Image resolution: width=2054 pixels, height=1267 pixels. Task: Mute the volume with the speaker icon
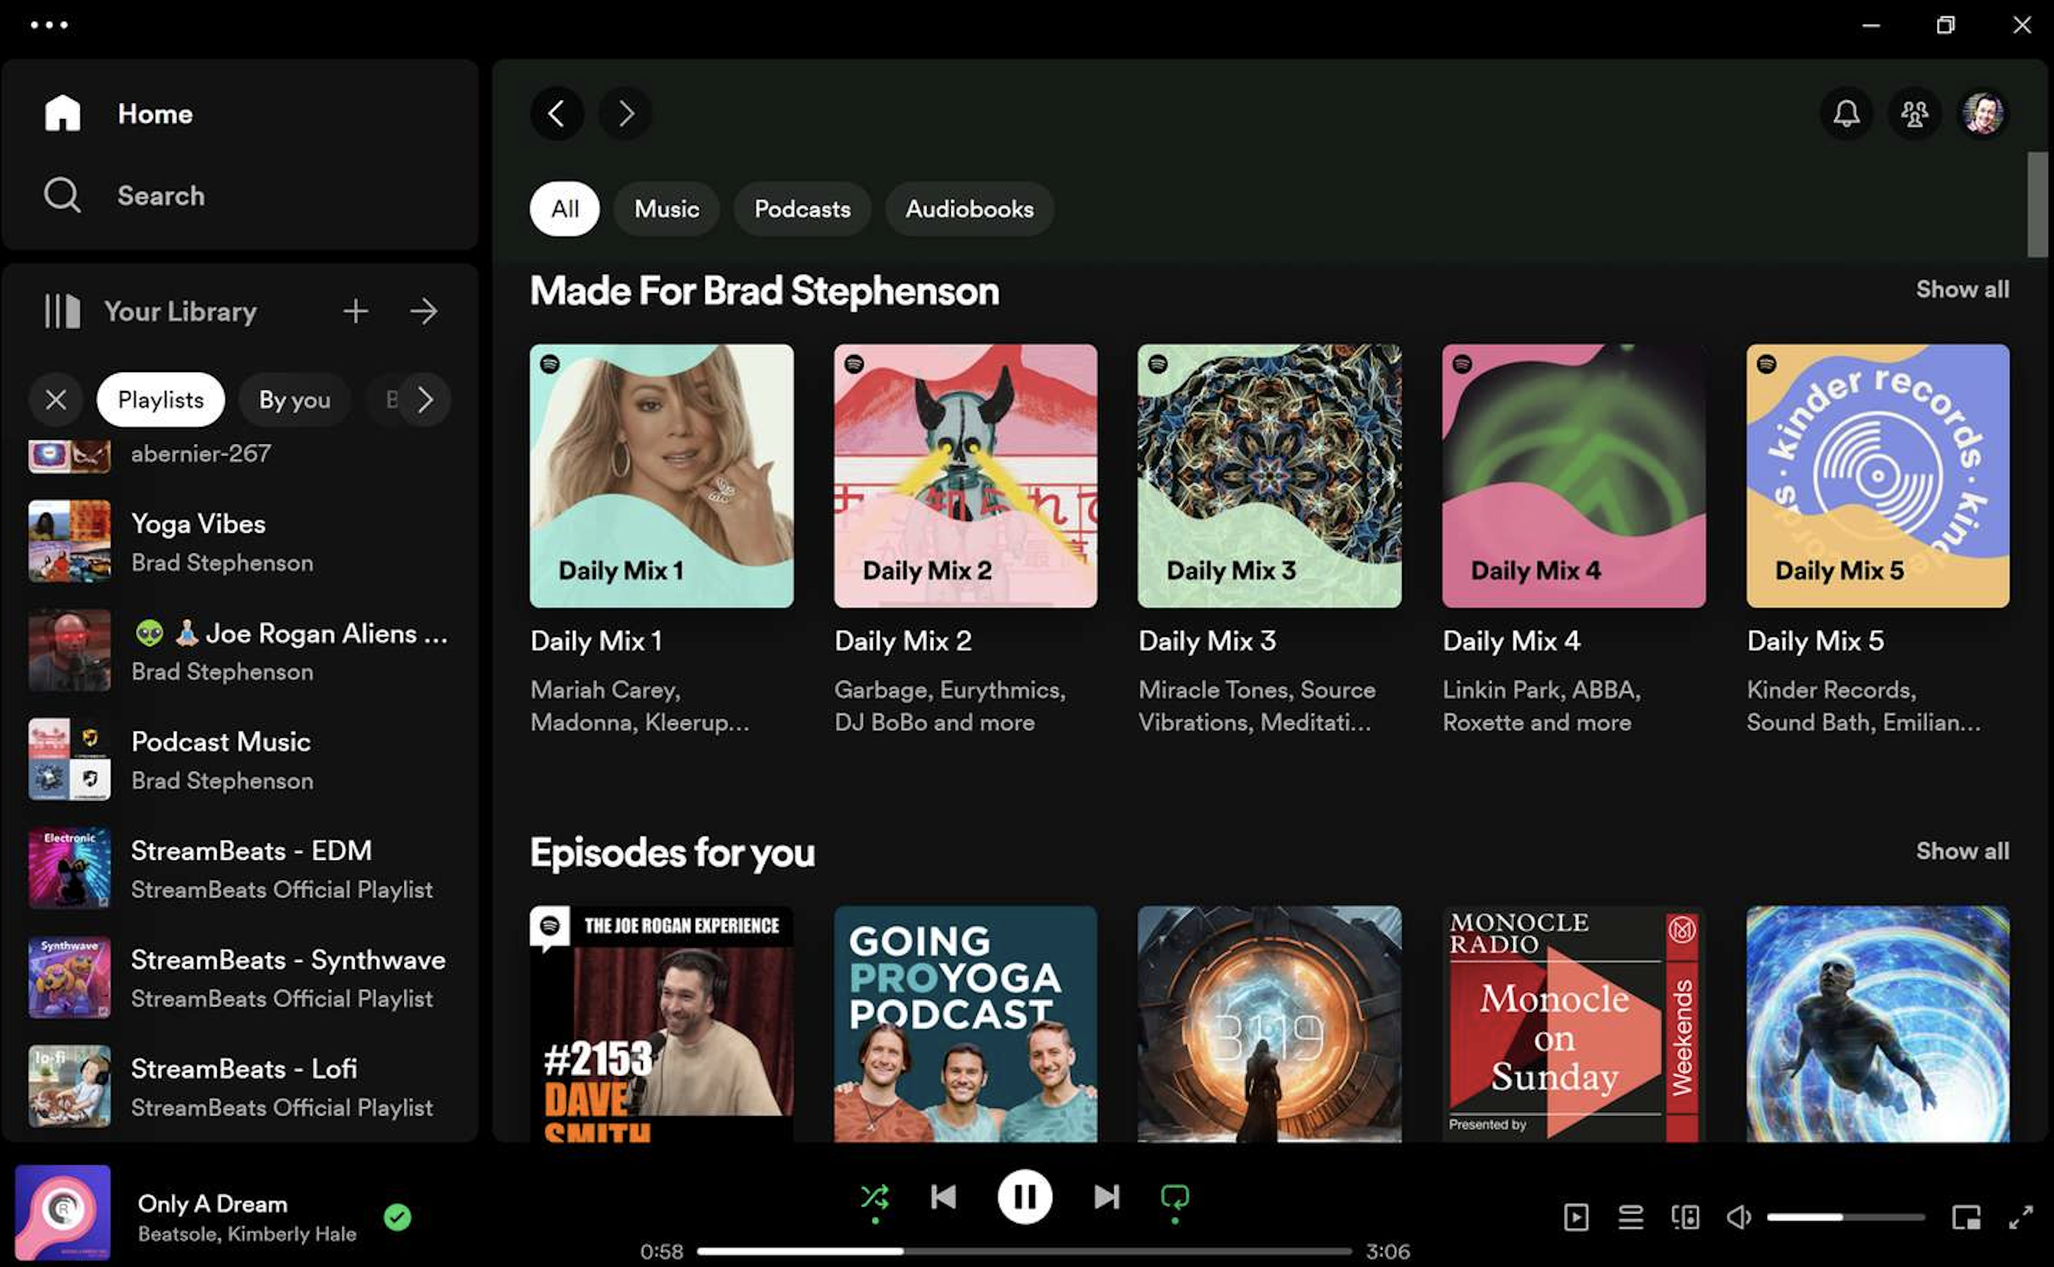tap(1740, 1218)
